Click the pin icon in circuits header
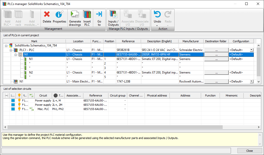Image resolution: width=264 pixels, height=155 pixels. pos(7,95)
